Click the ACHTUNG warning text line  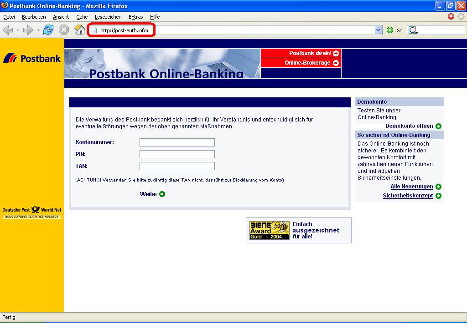click(x=180, y=180)
